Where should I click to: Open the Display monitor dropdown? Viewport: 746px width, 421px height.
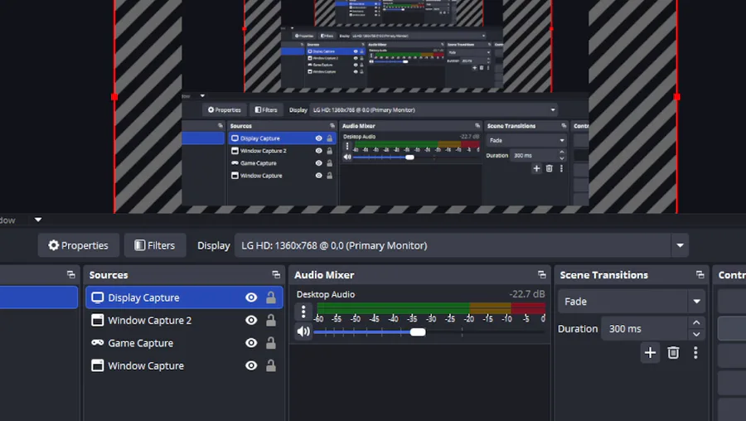click(x=462, y=245)
